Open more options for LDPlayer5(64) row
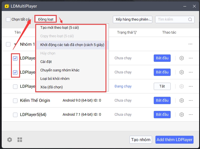 191,115
